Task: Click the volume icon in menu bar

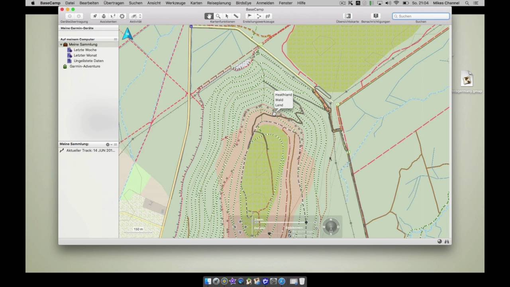Action: (x=388, y=3)
